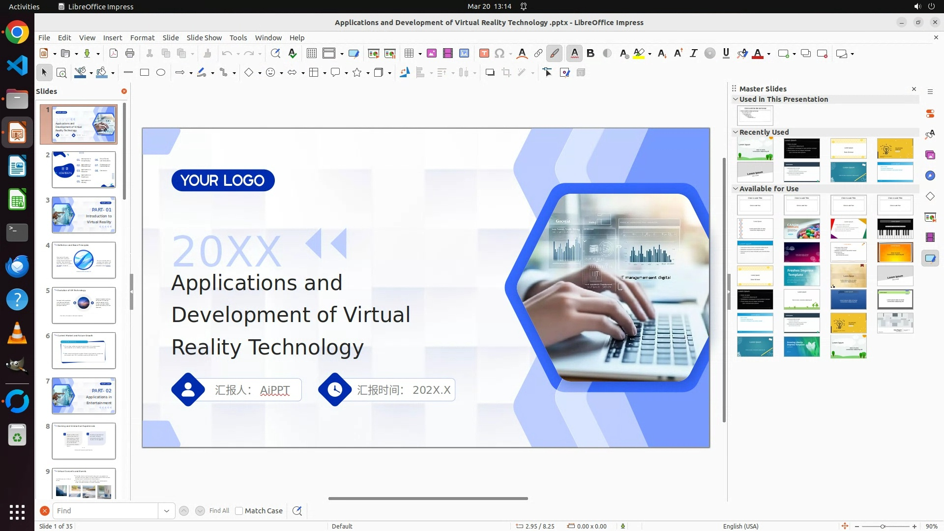944x531 pixels.
Task: Select the Rectangle shape tool
Action: point(145,73)
